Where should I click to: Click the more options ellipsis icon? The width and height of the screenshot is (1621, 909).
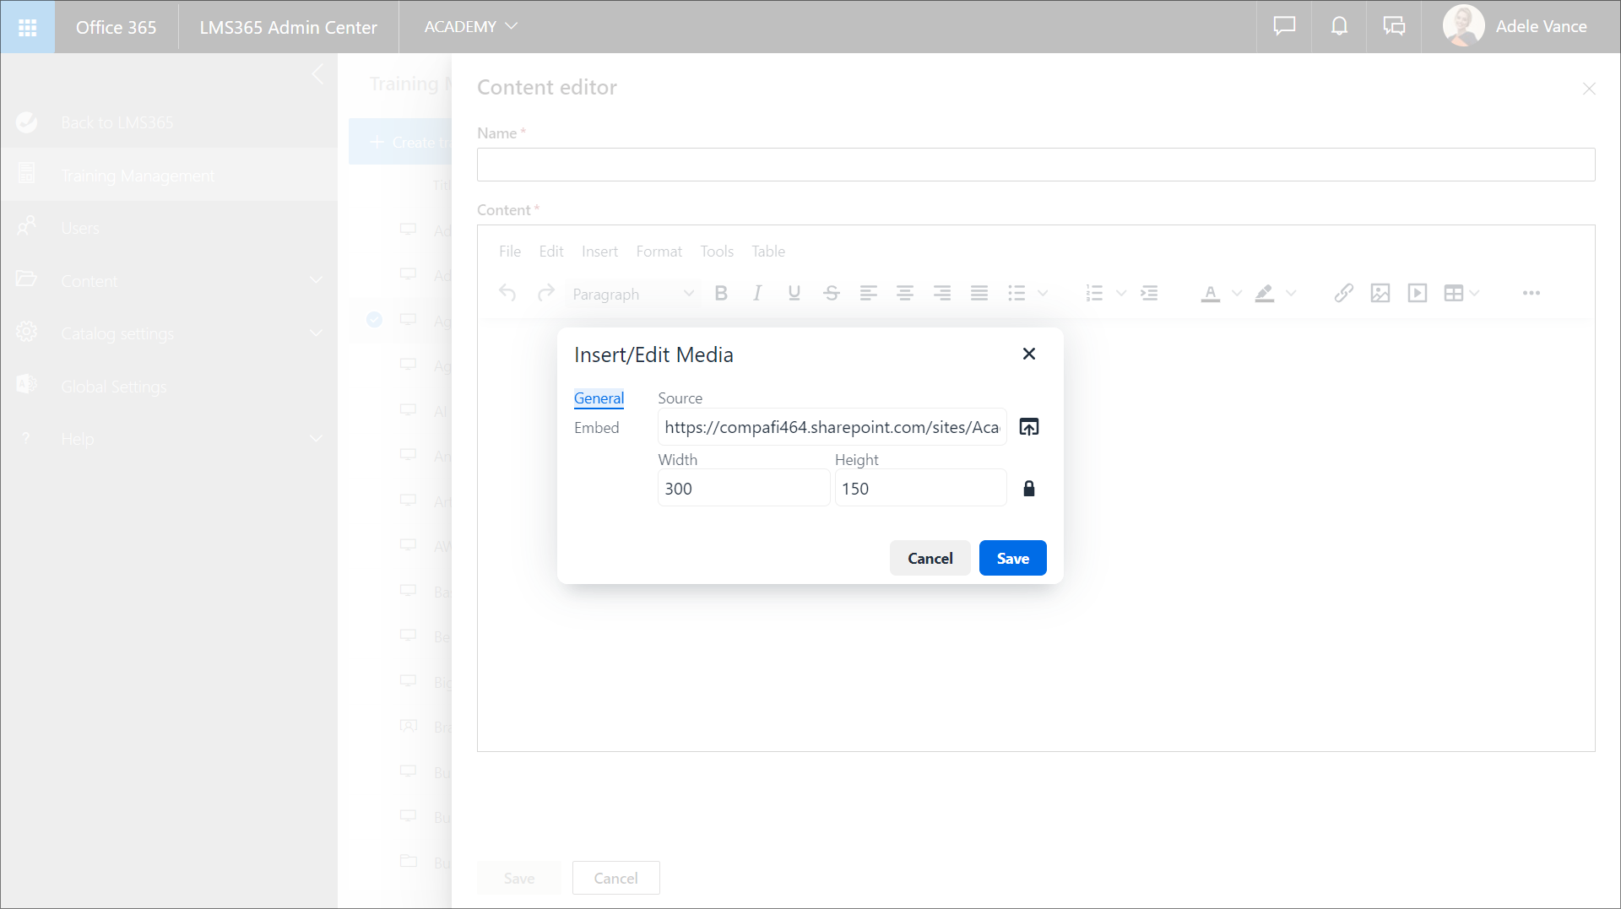1531,293
